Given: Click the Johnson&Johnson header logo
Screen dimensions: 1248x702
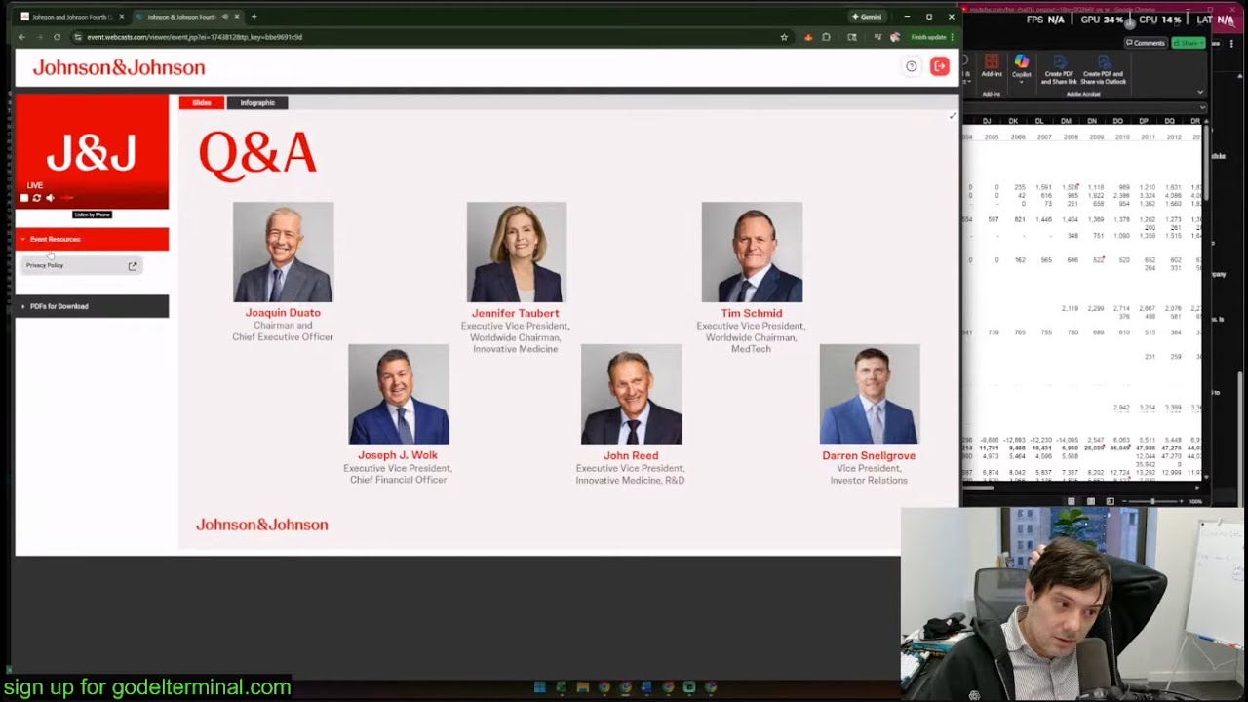Looking at the screenshot, I should 119,67.
